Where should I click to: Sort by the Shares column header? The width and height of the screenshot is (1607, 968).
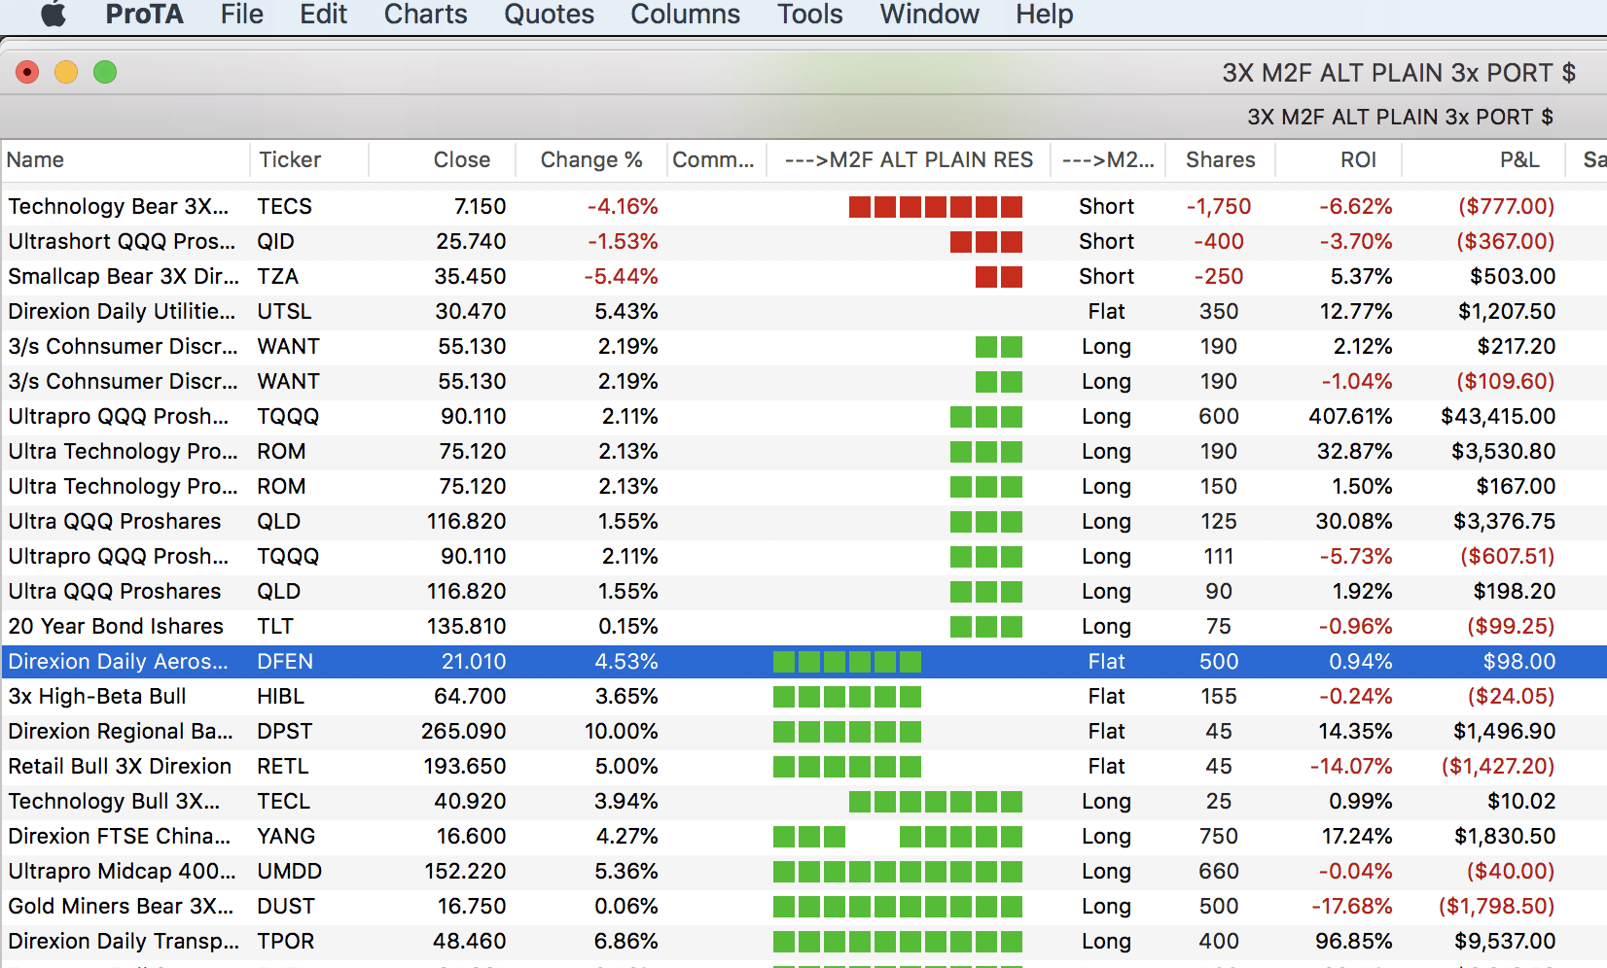1220,160
